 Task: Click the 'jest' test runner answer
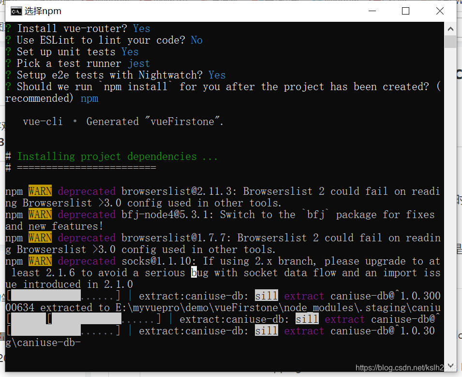point(139,64)
